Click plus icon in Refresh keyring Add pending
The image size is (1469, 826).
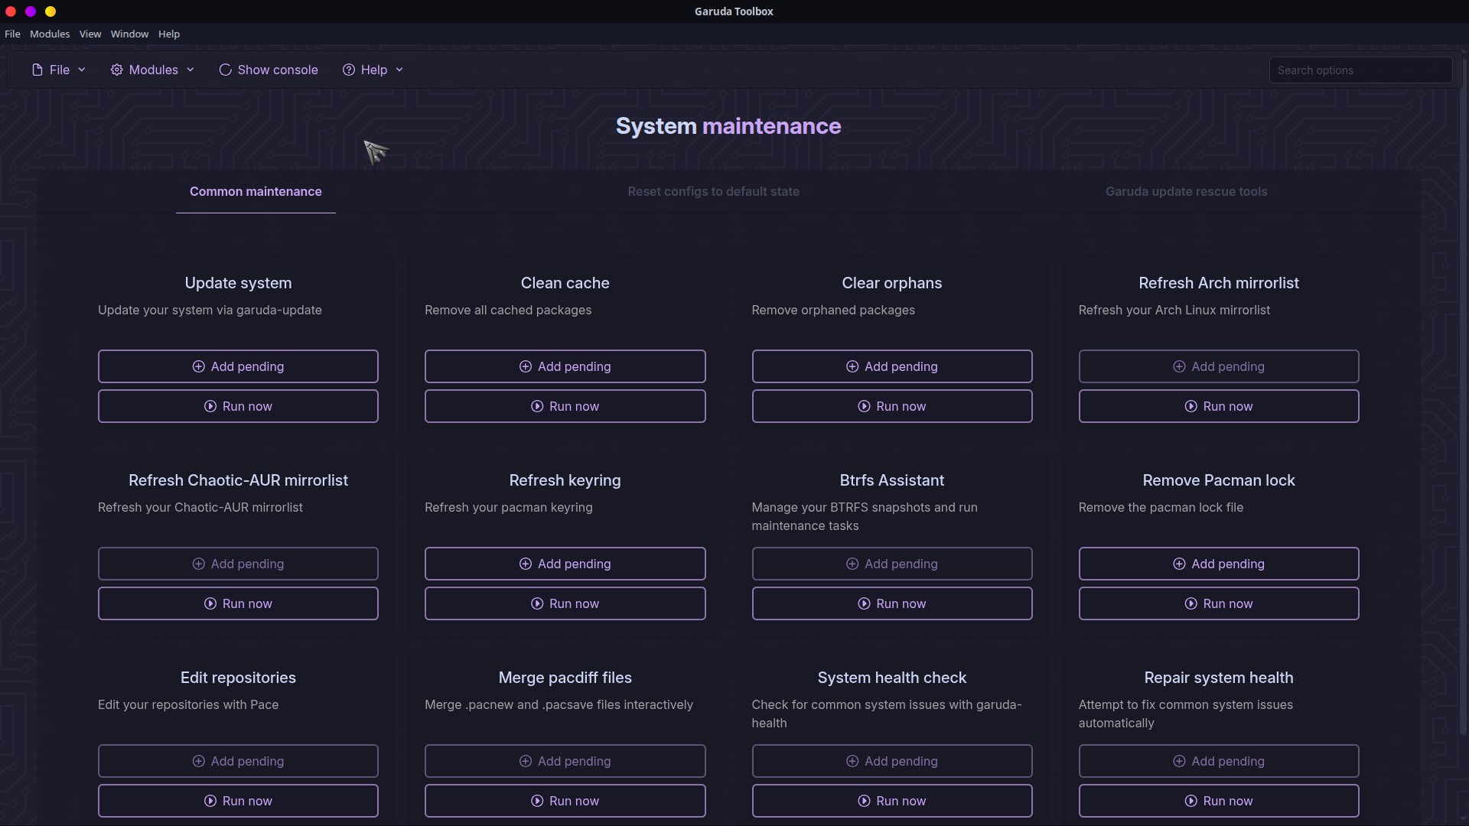pyautogui.click(x=525, y=564)
